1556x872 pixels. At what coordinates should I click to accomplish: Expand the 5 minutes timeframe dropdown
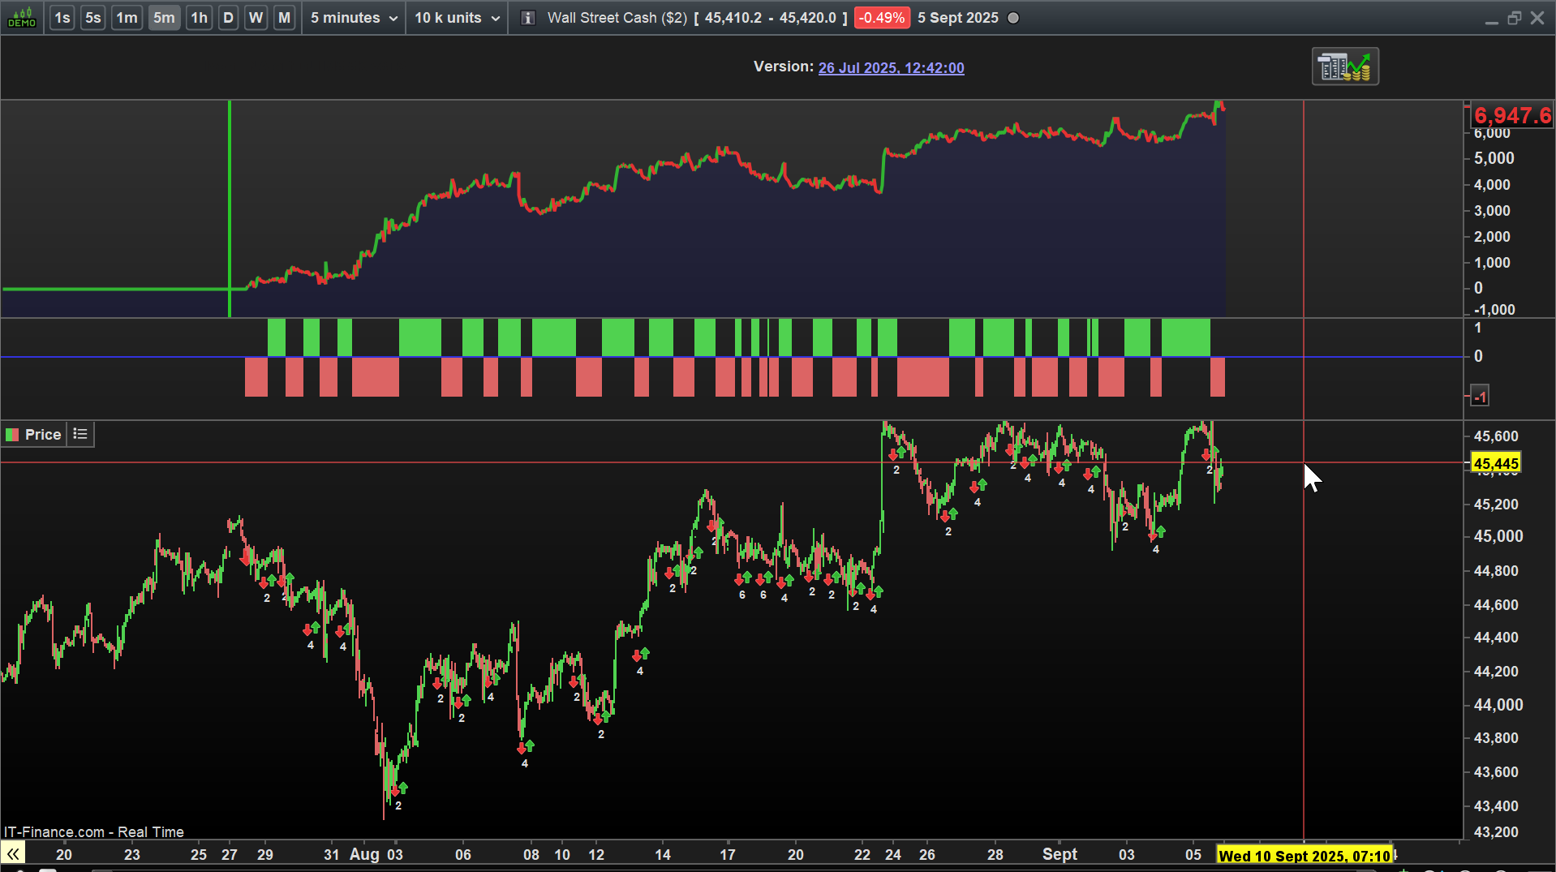354,18
